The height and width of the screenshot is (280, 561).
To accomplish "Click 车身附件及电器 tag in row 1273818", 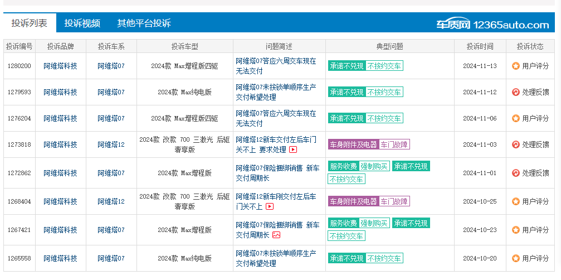I will click(x=354, y=144).
